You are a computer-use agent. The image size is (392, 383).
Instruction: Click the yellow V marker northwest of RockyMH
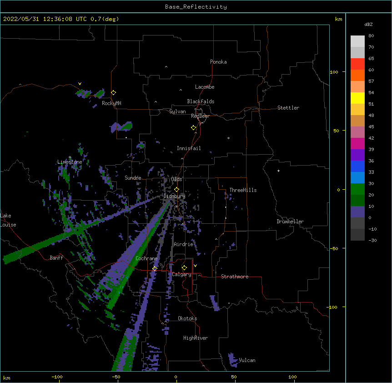coord(80,84)
